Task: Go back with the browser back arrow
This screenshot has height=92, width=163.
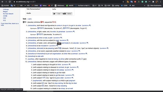Action: (2, 2)
